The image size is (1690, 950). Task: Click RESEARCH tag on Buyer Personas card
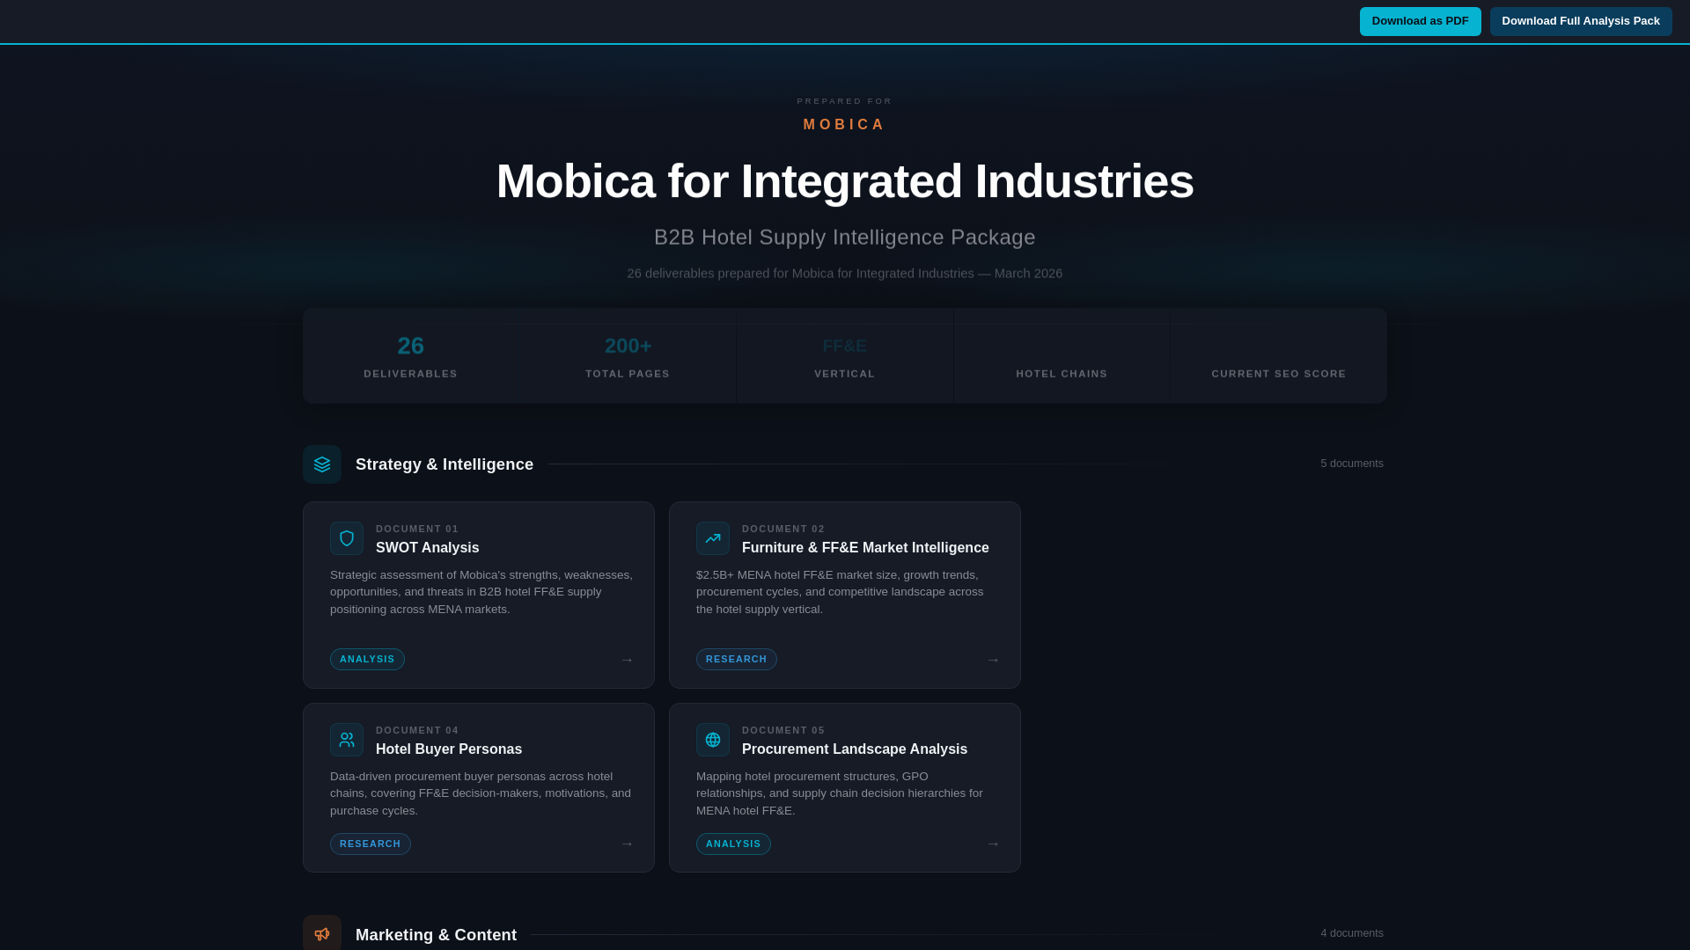click(371, 844)
